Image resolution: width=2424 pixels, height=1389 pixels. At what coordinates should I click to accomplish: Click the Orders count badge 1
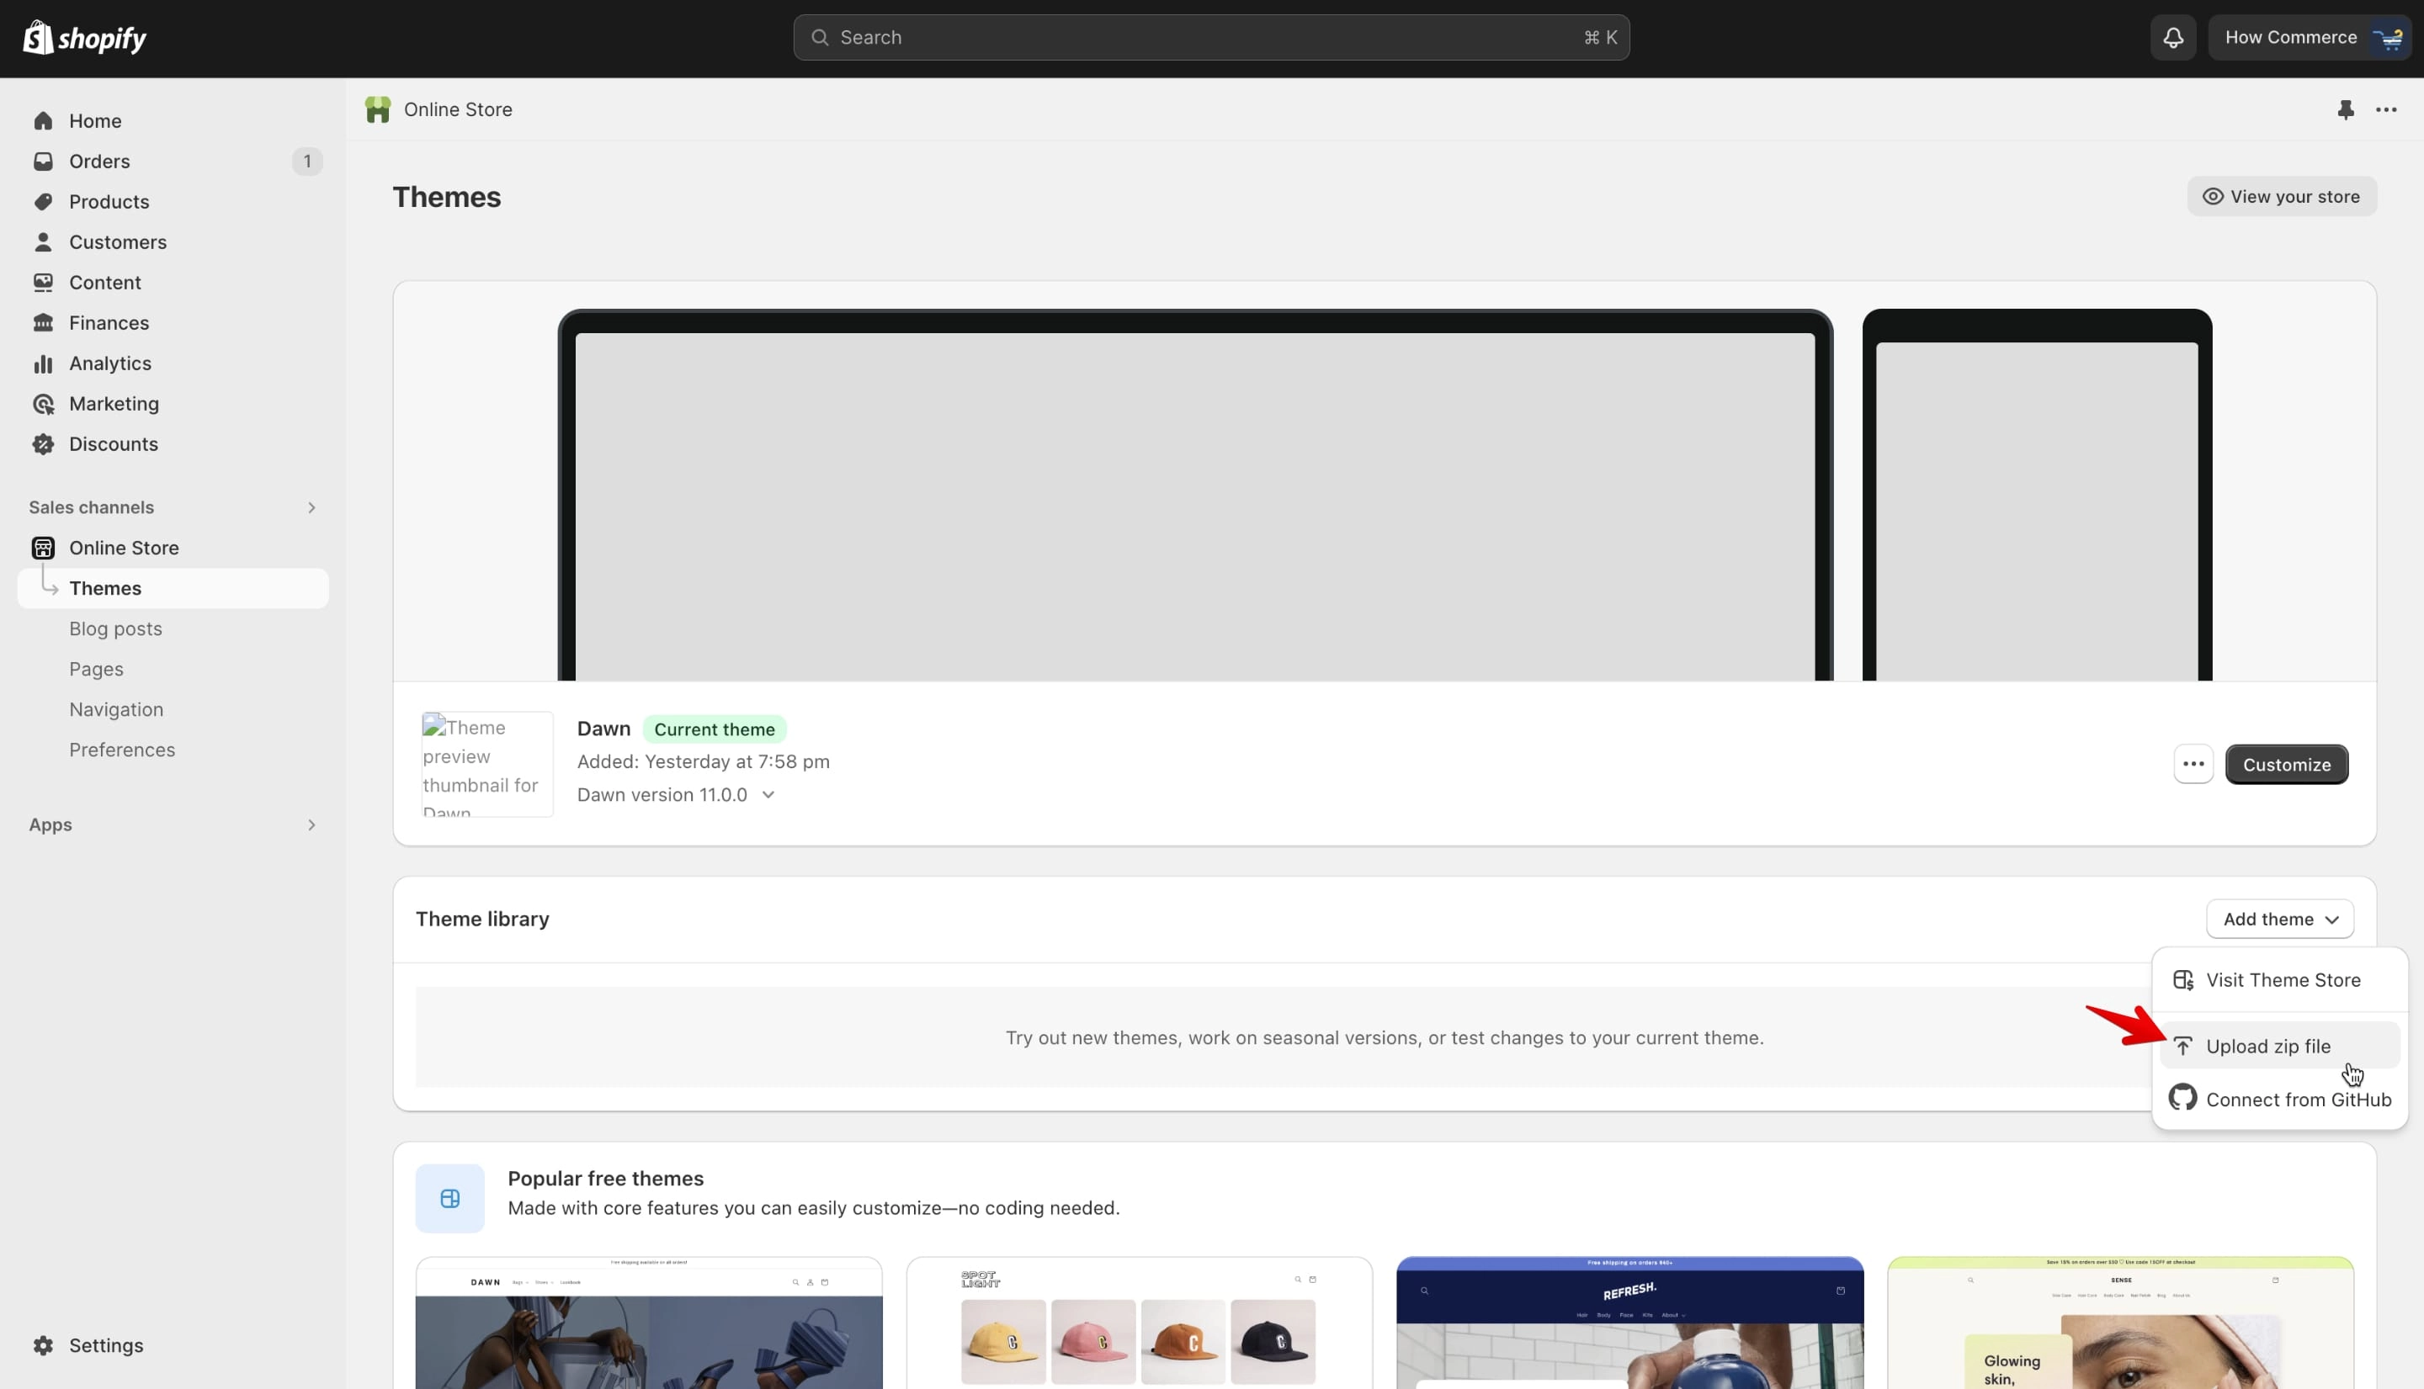(x=307, y=162)
